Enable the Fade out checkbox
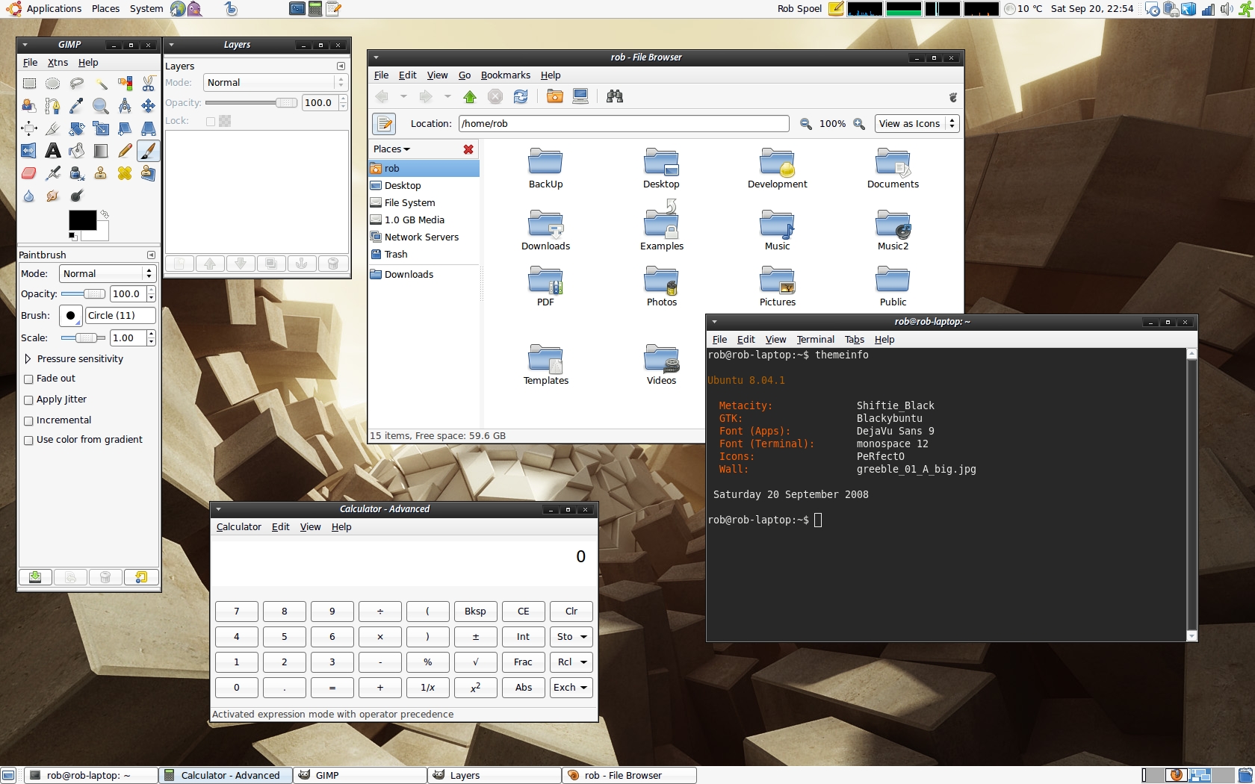The height and width of the screenshot is (784, 1255). coord(28,379)
